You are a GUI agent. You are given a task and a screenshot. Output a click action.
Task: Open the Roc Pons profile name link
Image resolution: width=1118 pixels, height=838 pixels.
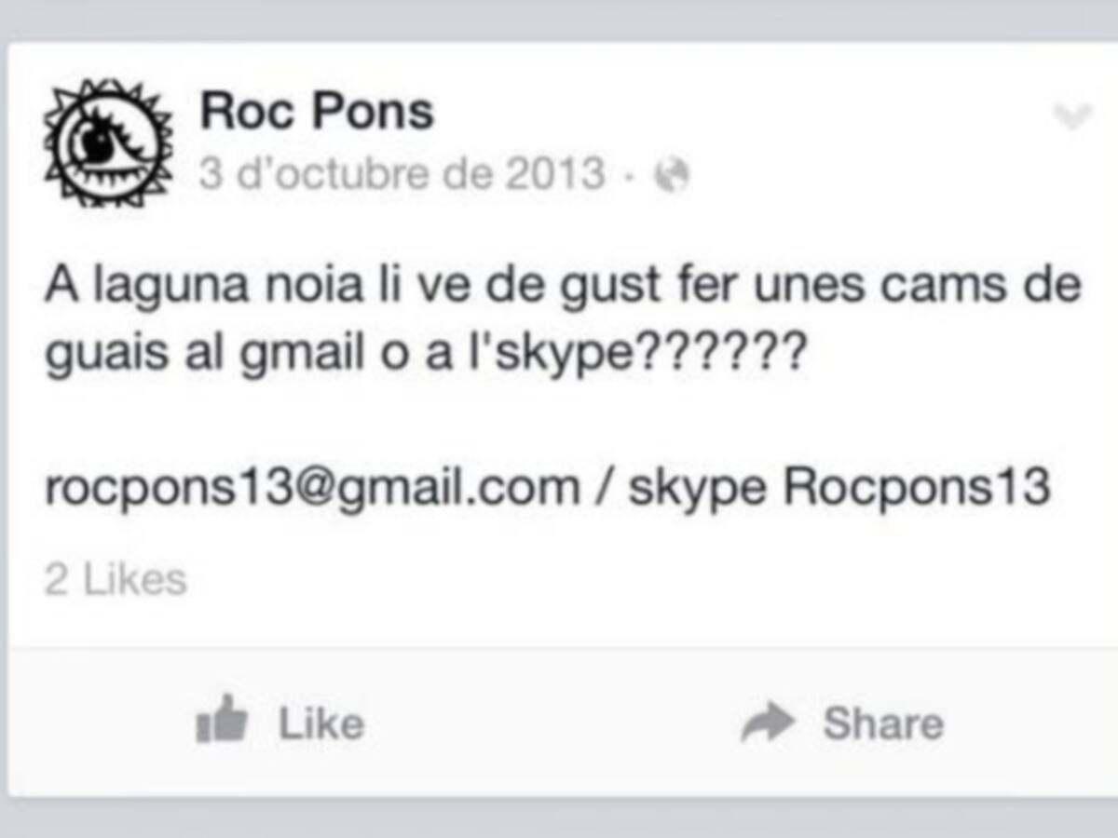(x=317, y=112)
